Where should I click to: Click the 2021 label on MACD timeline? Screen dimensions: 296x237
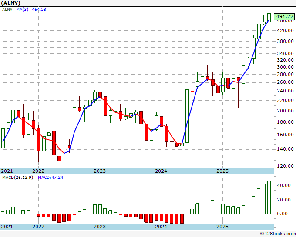[7, 227]
